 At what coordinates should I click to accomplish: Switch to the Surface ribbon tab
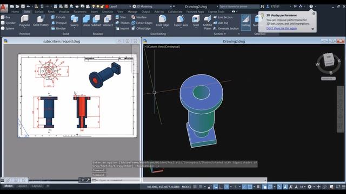click(x=39, y=12)
